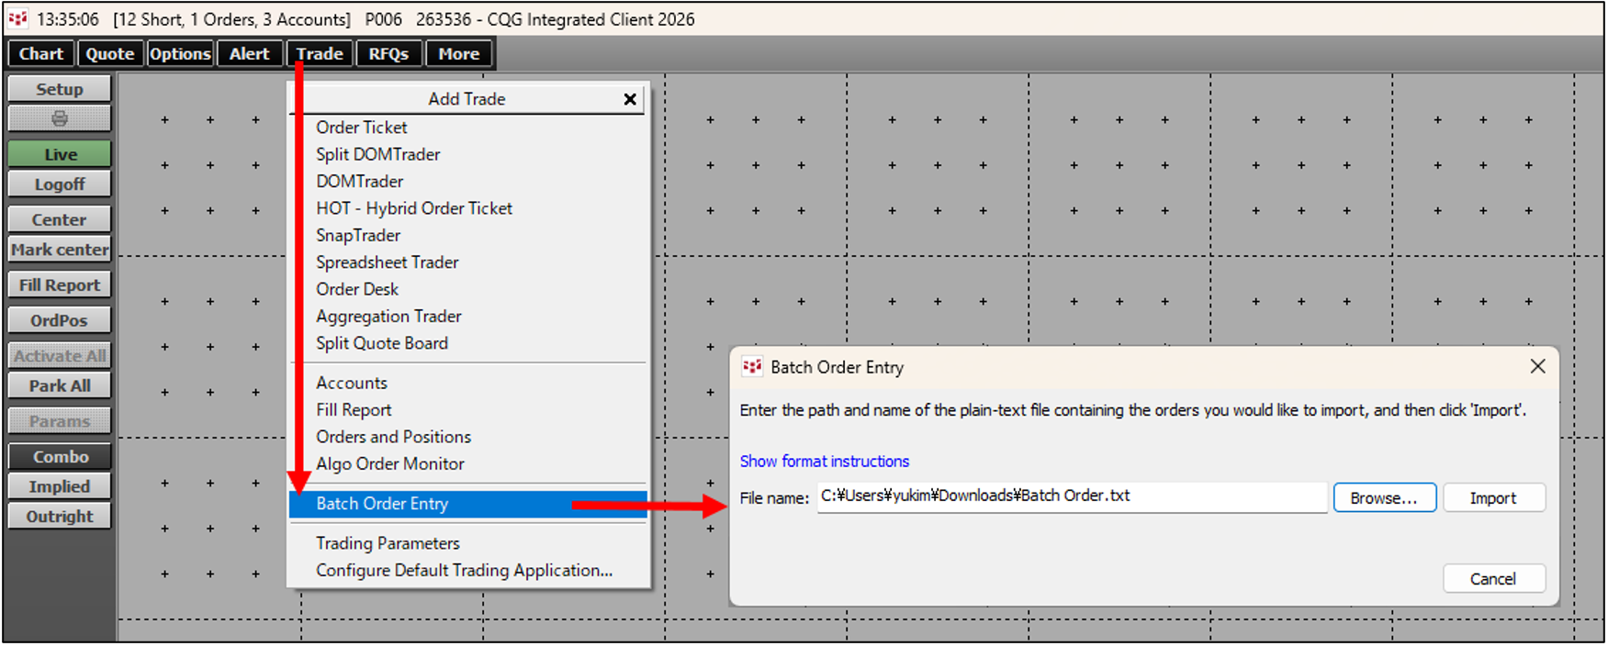
Task: Click the Params button
Action: pyautogui.click(x=60, y=421)
